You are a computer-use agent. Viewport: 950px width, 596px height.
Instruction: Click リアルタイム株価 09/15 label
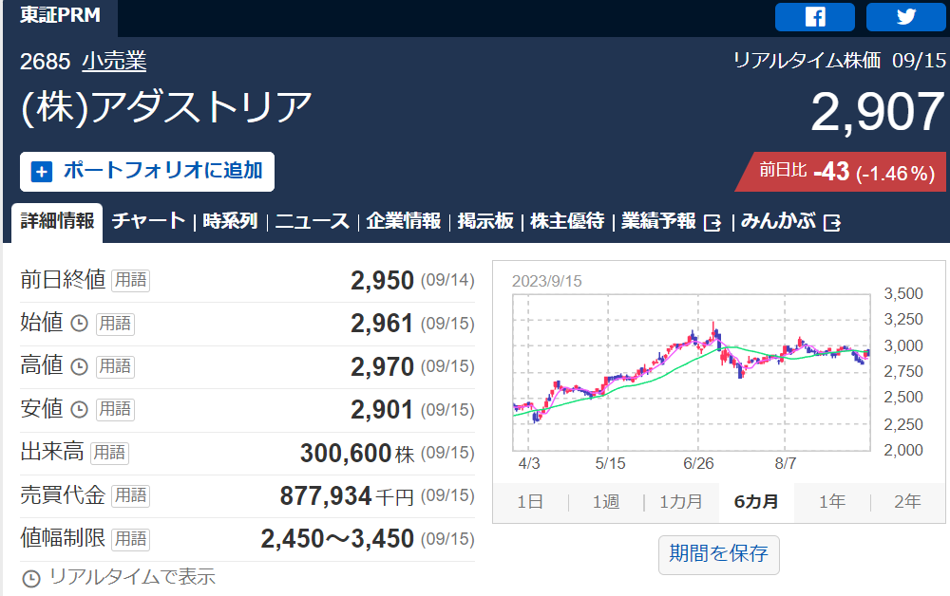click(x=839, y=61)
